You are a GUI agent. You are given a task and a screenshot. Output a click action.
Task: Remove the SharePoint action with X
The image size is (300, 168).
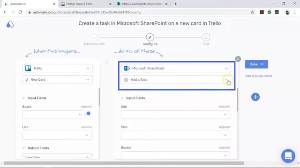[x=238, y=59]
